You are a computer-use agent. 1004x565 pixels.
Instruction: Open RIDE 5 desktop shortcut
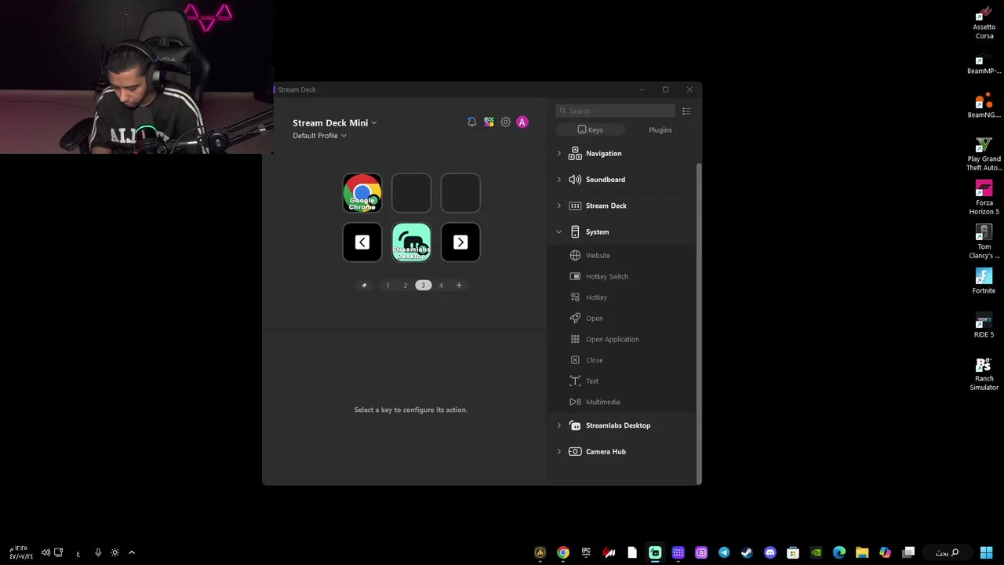(984, 326)
